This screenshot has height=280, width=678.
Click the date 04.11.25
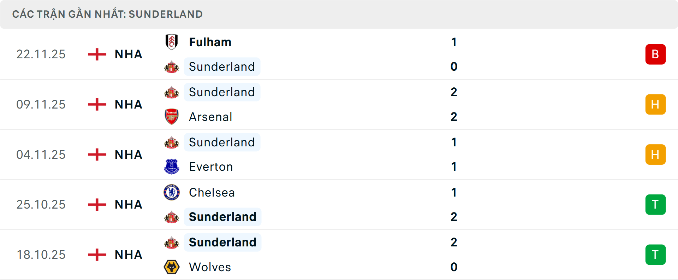[41, 154]
